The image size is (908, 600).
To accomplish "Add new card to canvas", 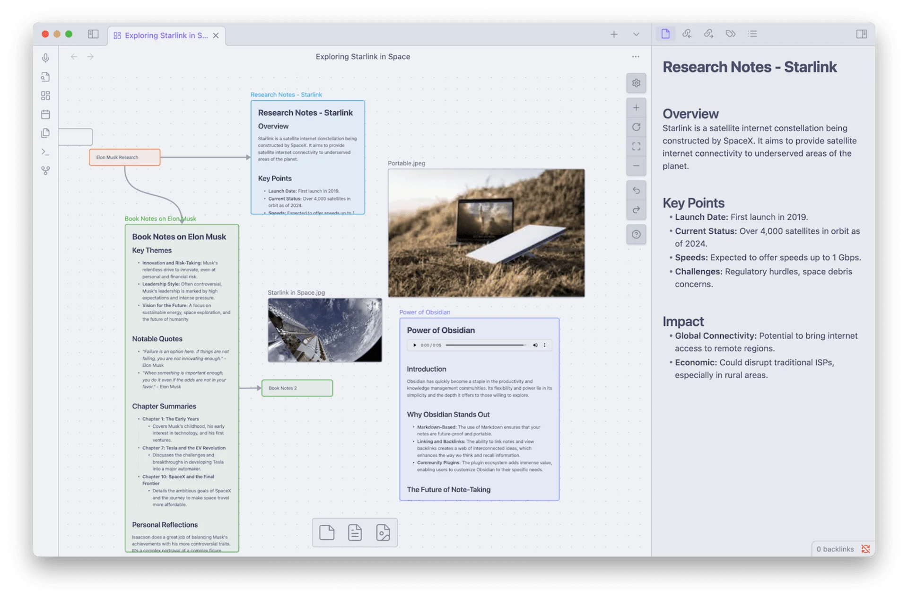I will (x=327, y=532).
